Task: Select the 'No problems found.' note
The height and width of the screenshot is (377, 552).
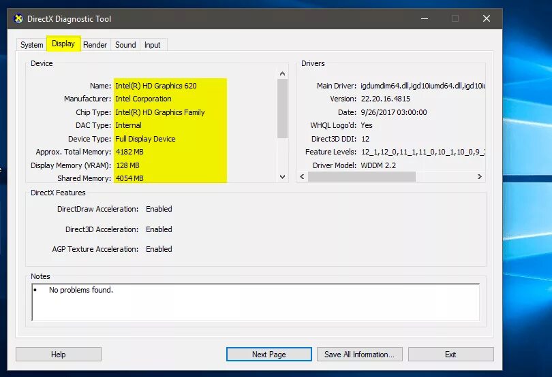Action: pos(81,290)
